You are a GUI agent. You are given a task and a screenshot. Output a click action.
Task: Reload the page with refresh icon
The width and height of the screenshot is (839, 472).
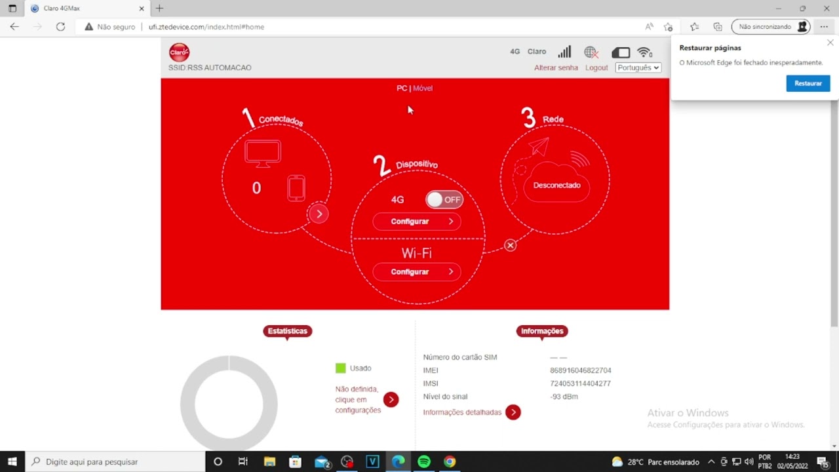coord(60,27)
